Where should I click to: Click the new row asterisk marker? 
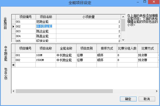click(13, 65)
